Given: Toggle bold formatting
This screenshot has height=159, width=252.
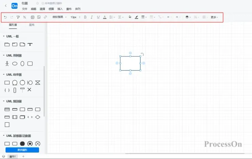Looking at the screenshot, I should (x=85, y=17).
